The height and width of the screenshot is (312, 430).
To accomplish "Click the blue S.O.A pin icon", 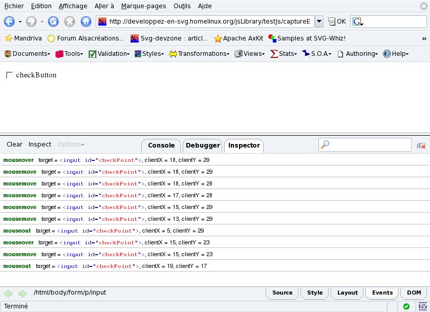I will click(x=306, y=53).
